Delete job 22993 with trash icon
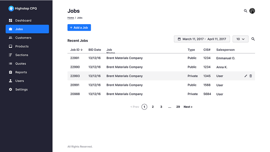The width and height of the screenshot is (270, 152). (251, 76)
